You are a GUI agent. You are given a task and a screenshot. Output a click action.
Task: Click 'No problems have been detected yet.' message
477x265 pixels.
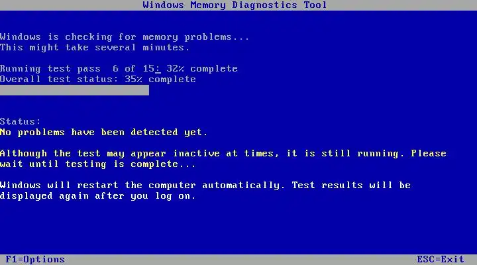104,132
